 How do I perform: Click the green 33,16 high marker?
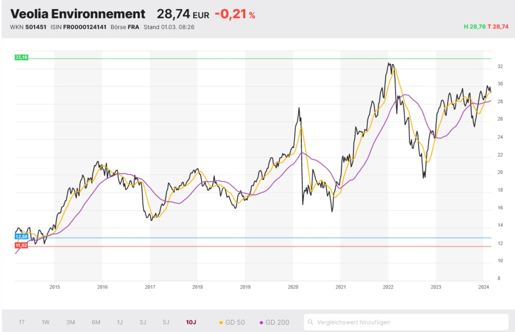(22, 58)
